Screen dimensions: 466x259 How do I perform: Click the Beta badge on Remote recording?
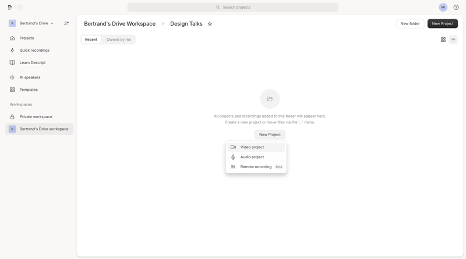tap(279, 167)
